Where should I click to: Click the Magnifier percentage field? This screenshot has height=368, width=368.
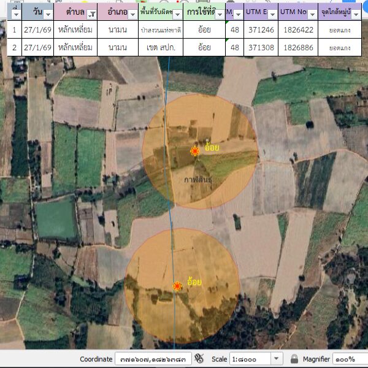coord(350,358)
